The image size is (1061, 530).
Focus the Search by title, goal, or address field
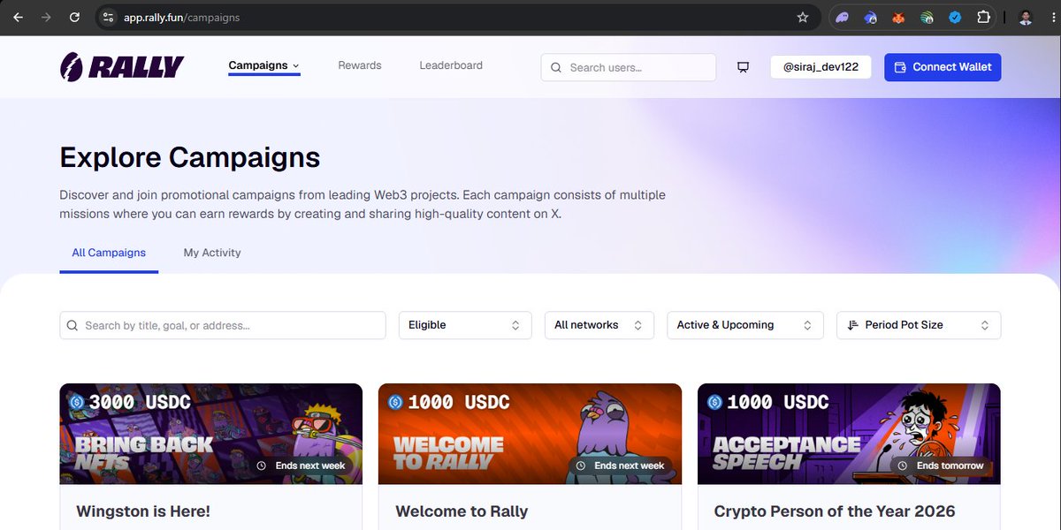223,325
